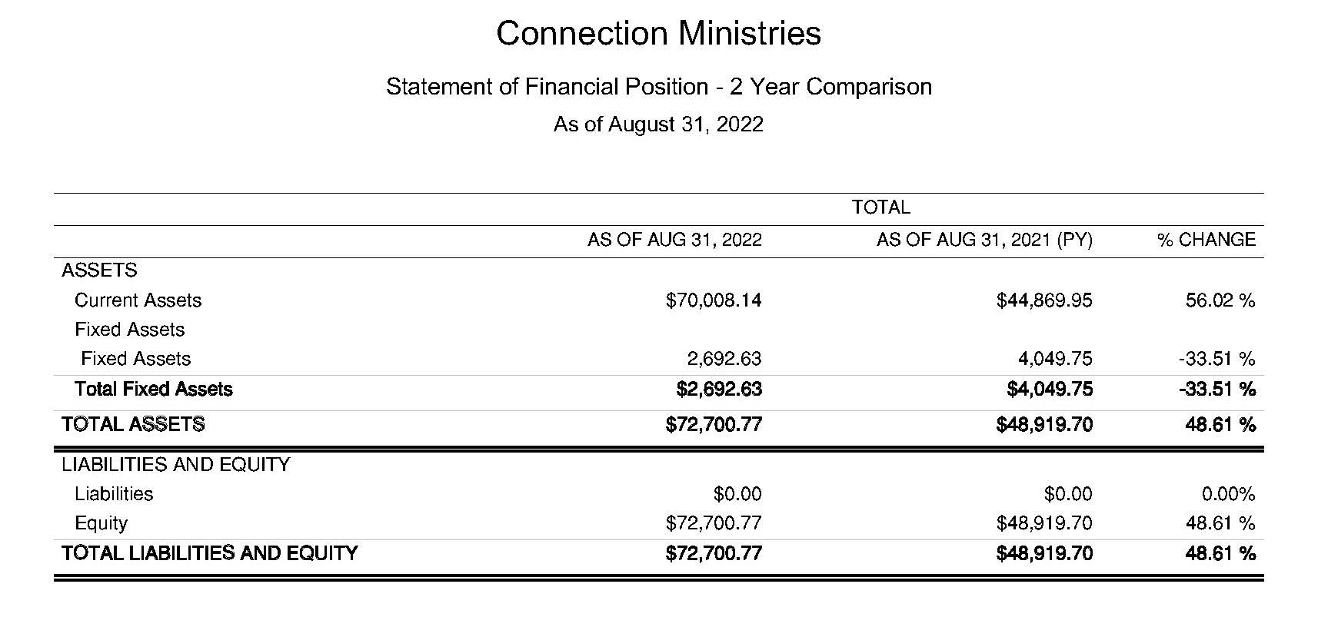Open the 2,692.63 Fixed Assets amount

tap(724, 359)
